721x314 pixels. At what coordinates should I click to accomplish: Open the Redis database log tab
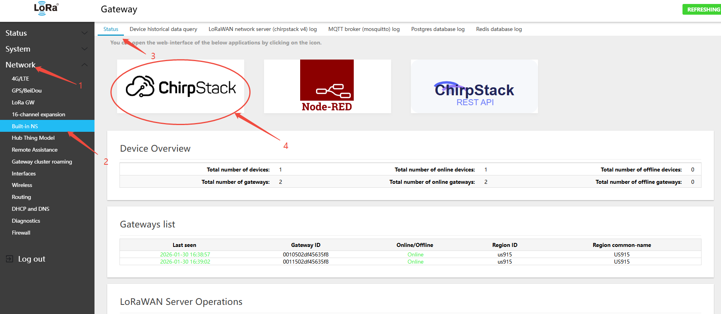coord(499,29)
